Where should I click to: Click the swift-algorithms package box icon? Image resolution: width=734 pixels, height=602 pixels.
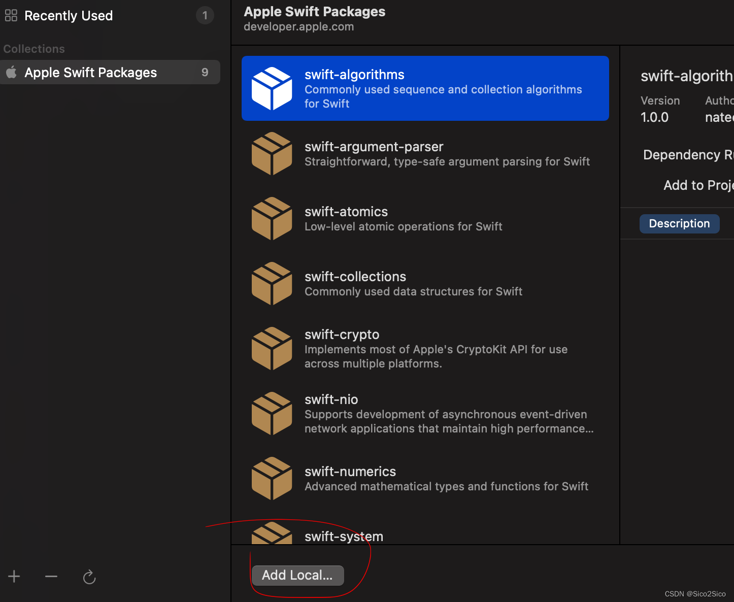point(272,88)
